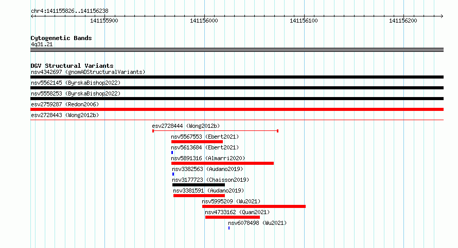Click the 4q31.21 band label
The height and width of the screenshot is (248, 458).
(x=42, y=44)
